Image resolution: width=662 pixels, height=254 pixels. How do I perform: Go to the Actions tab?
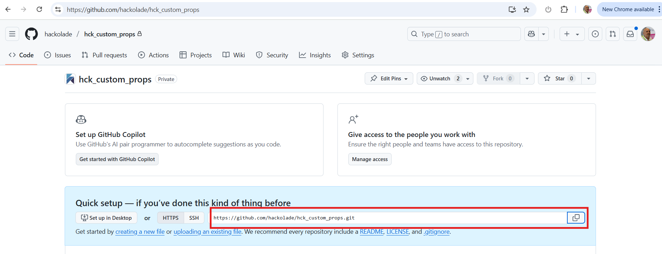[x=153, y=55]
